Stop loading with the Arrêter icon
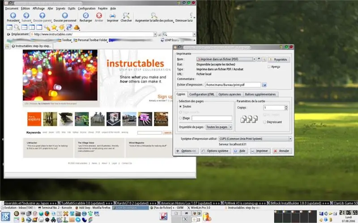This screenshot has height=223, width=358. [x=99, y=16]
